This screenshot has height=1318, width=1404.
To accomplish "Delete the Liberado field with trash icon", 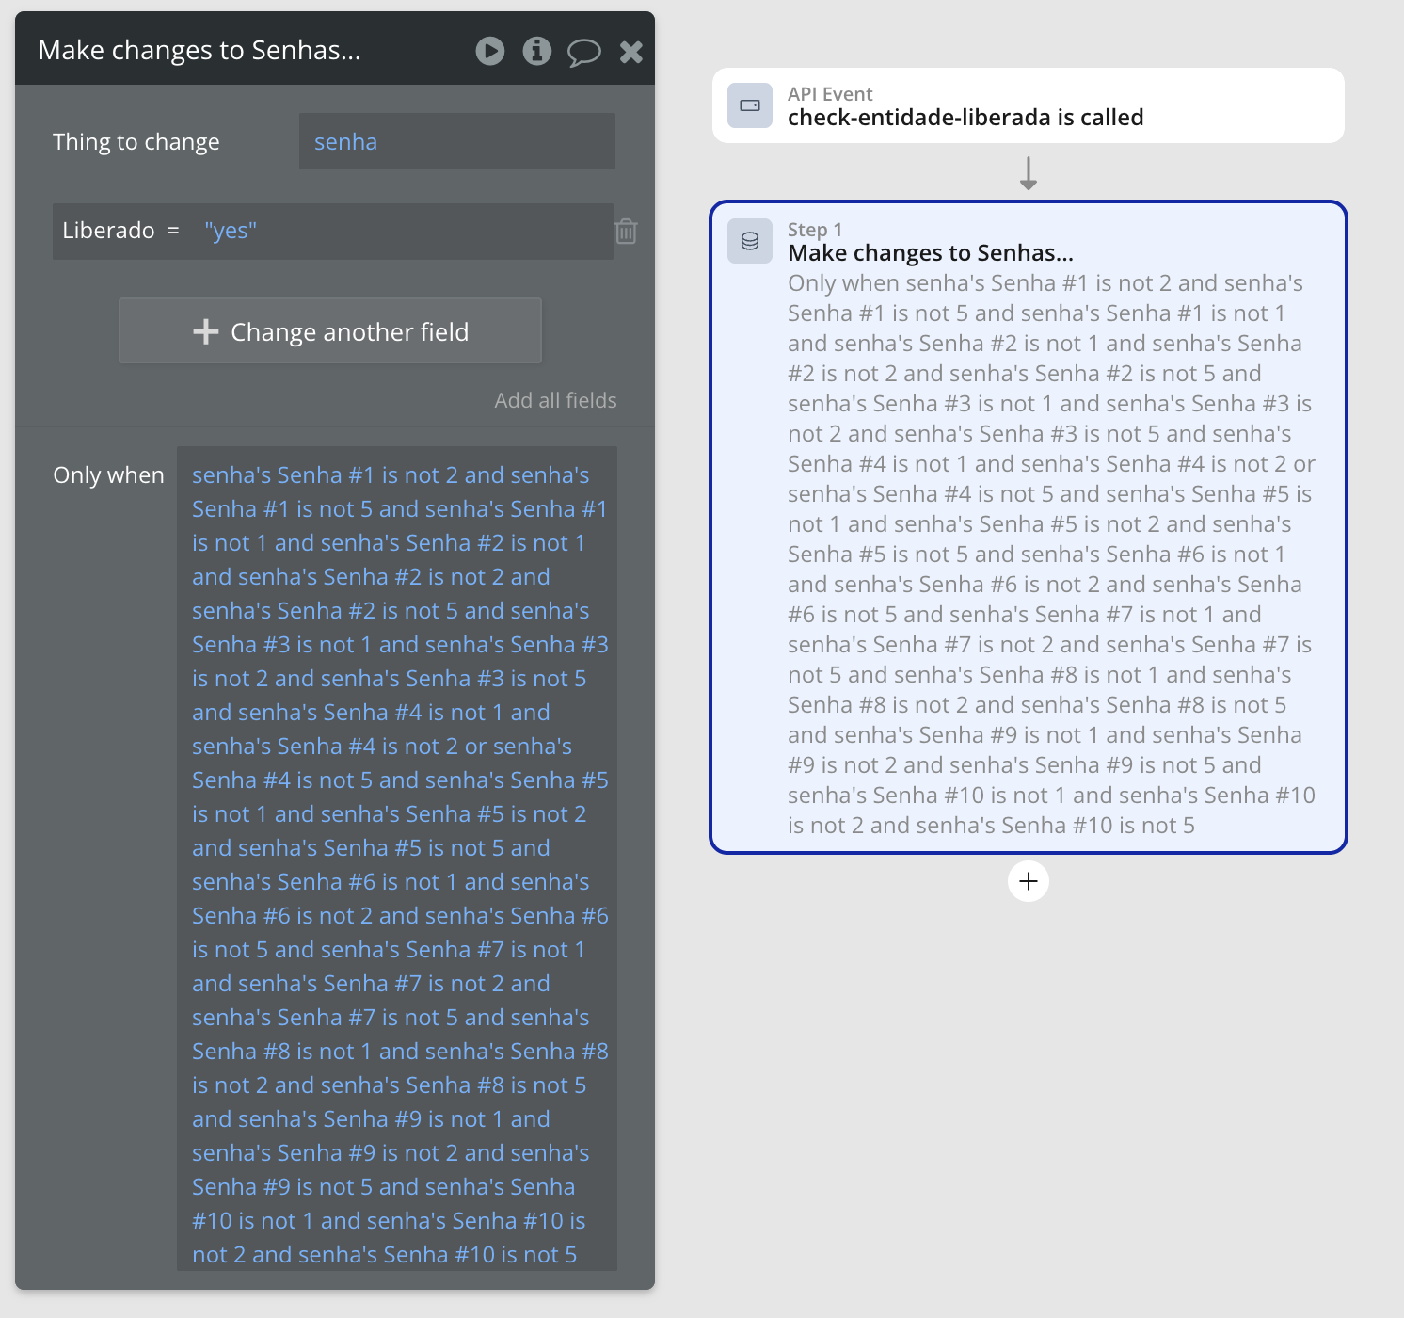I will click(x=627, y=231).
